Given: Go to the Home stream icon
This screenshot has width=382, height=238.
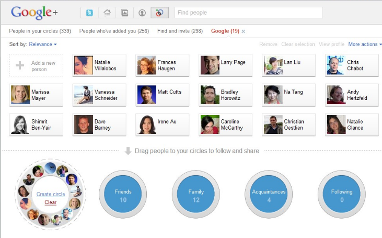Looking at the screenshot, I should pyautogui.click(x=107, y=13).
